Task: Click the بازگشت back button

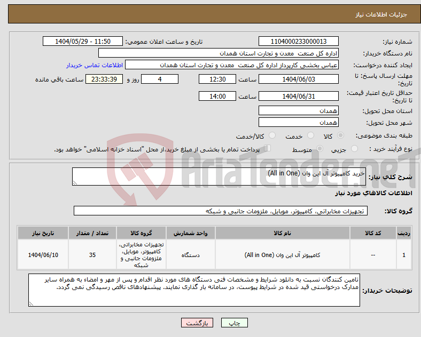Action: 197,323
